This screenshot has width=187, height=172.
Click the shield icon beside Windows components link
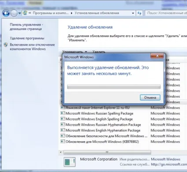point(6,45)
